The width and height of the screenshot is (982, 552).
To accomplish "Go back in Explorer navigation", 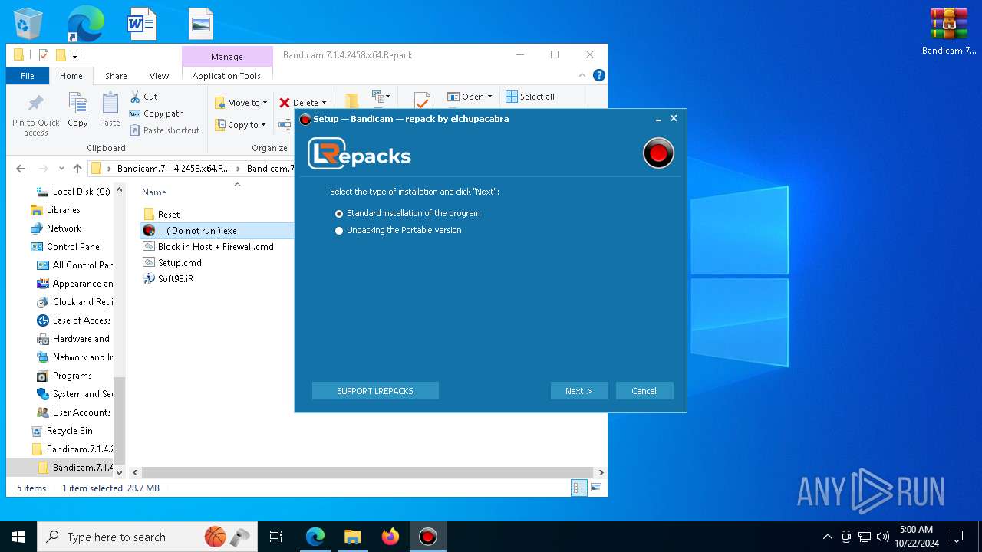I will [21, 169].
